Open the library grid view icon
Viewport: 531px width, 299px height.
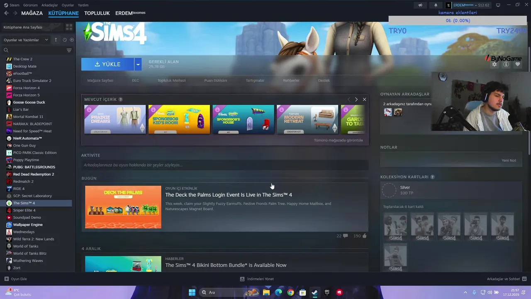click(69, 27)
